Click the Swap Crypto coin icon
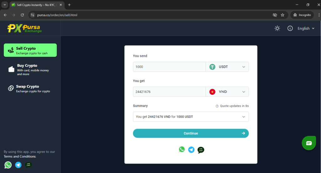The height and width of the screenshot is (173, 321). coord(11,88)
